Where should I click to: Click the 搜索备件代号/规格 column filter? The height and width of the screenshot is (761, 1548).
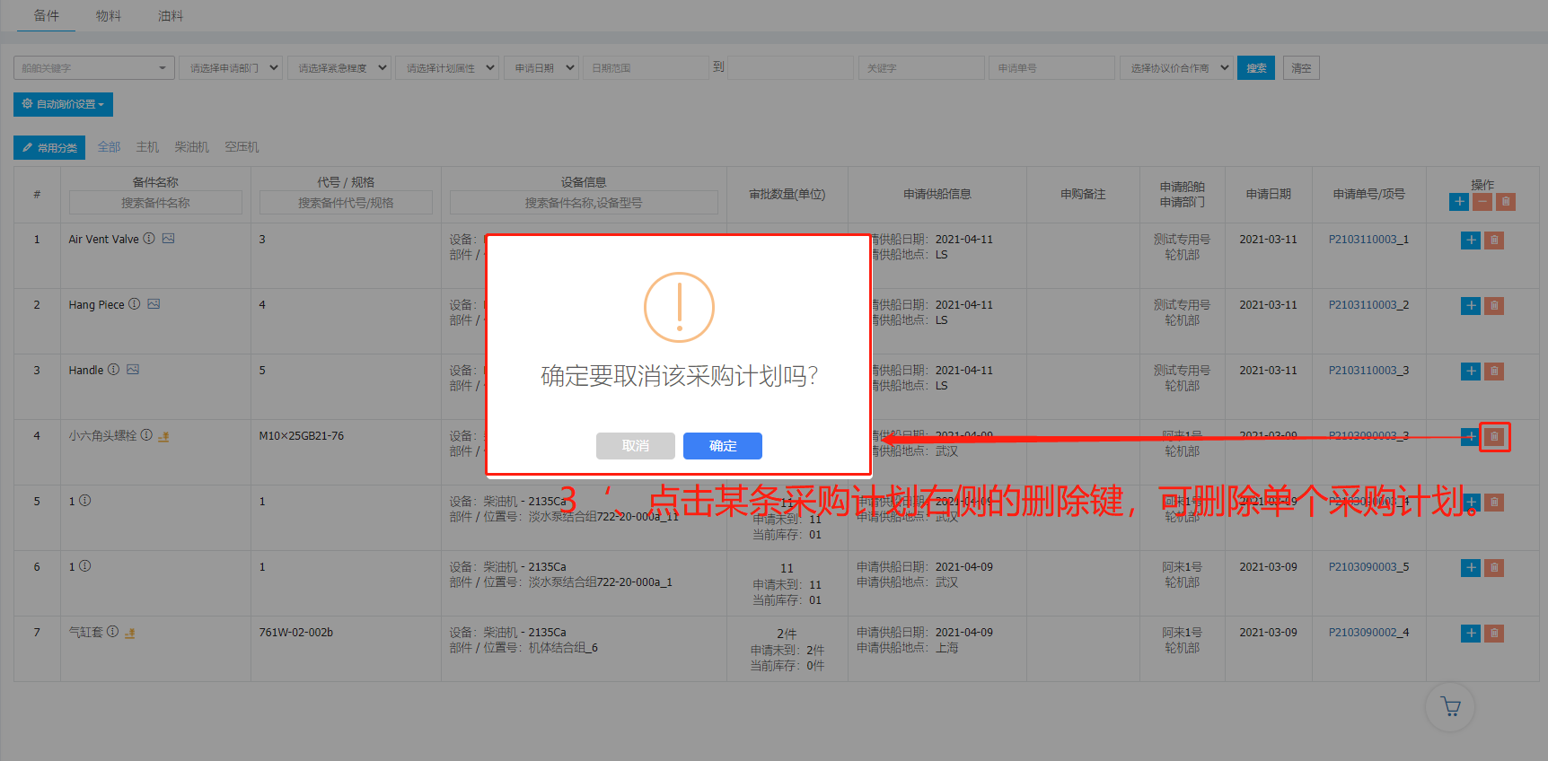346,203
